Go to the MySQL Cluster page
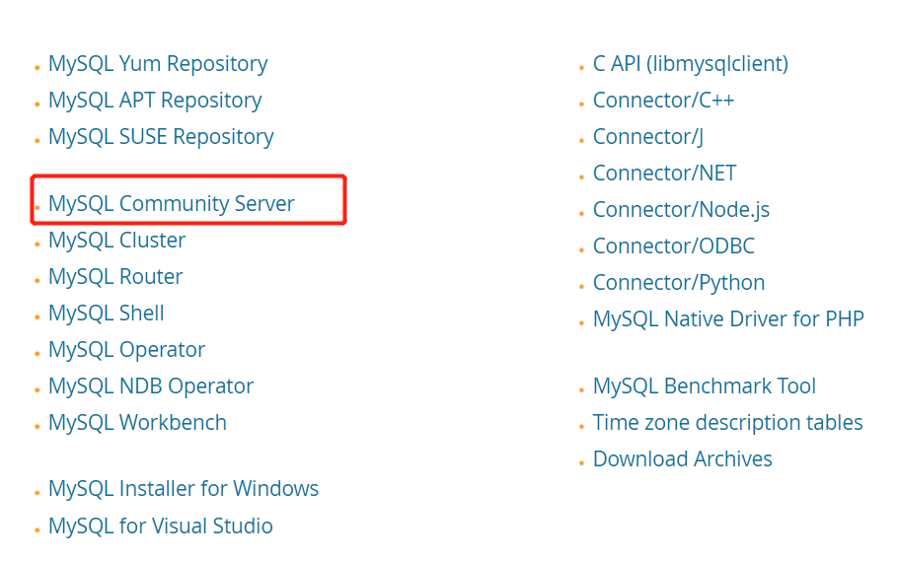898x561 pixels. [116, 241]
